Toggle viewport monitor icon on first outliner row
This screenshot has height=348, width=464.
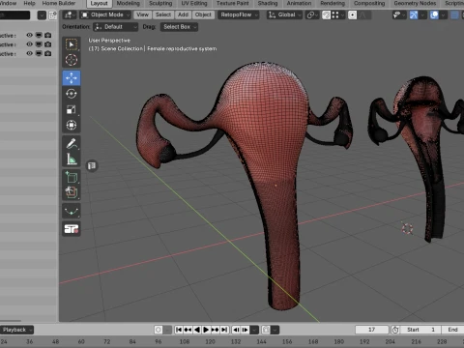tap(39, 35)
